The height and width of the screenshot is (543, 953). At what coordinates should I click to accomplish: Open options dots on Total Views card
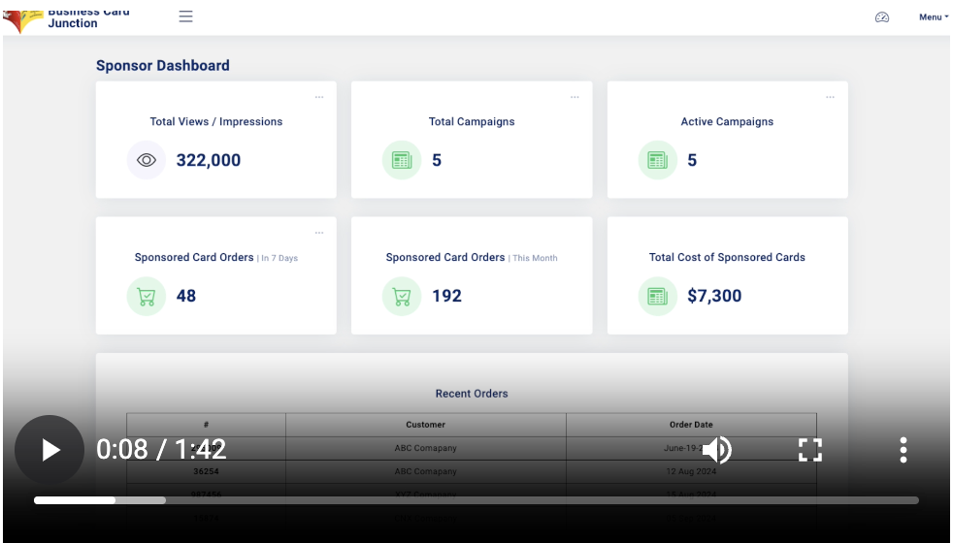point(319,97)
